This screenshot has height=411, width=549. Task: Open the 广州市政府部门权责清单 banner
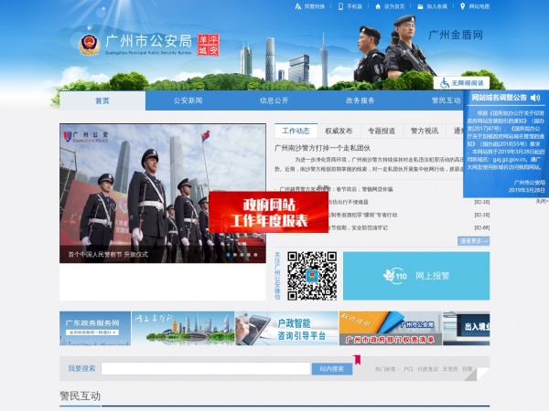tap(391, 329)
